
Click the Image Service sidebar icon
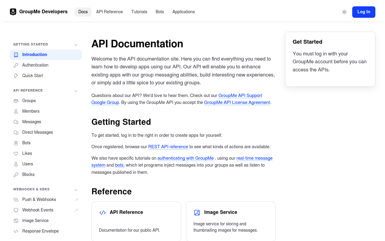tap(16, 221)
